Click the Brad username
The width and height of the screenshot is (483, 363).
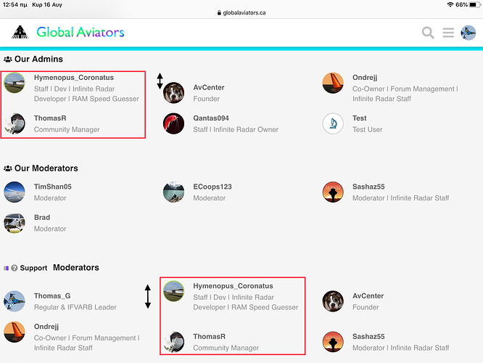(42, 217)
